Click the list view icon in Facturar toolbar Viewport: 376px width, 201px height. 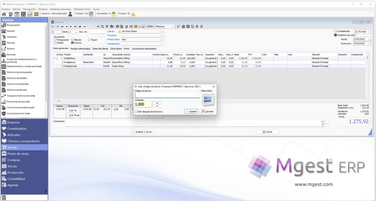coord(131,27)
